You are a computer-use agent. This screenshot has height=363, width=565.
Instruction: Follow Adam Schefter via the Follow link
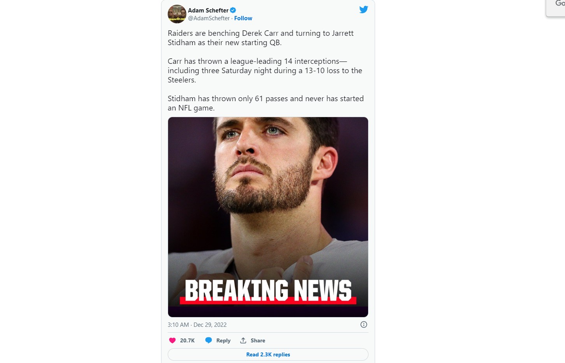click(243, 18)
